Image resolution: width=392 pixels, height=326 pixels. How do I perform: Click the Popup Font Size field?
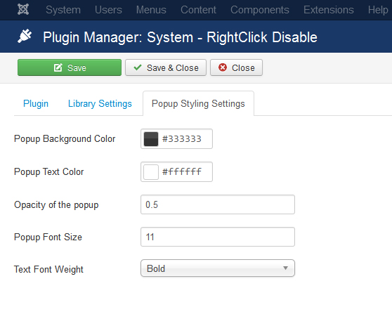(218, 237)
